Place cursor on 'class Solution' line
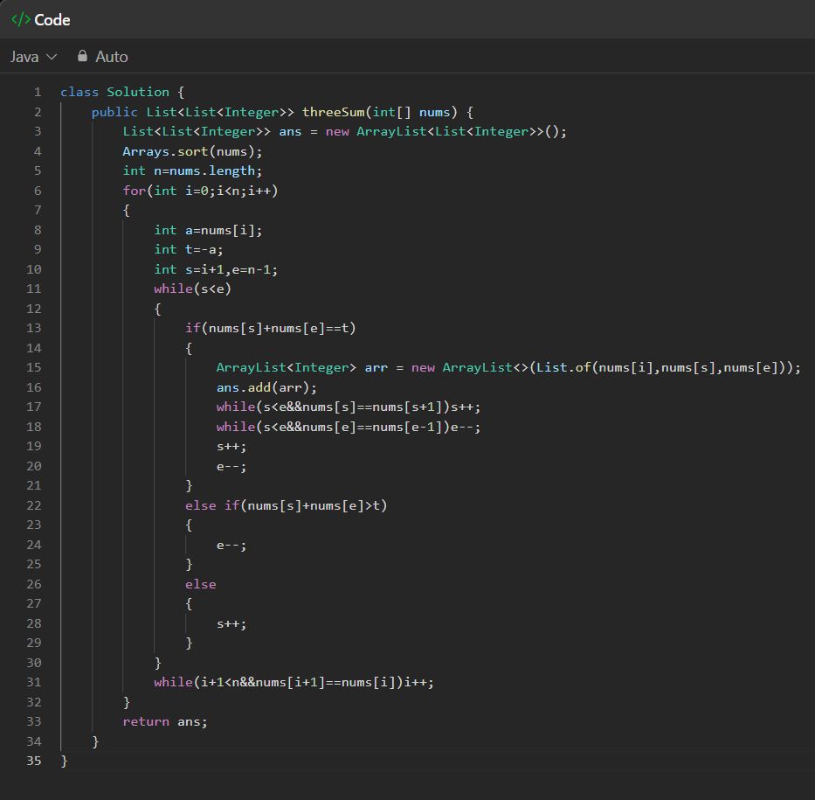Image resolution: width=815 pixels, height=800 pixels. (114, 92)
